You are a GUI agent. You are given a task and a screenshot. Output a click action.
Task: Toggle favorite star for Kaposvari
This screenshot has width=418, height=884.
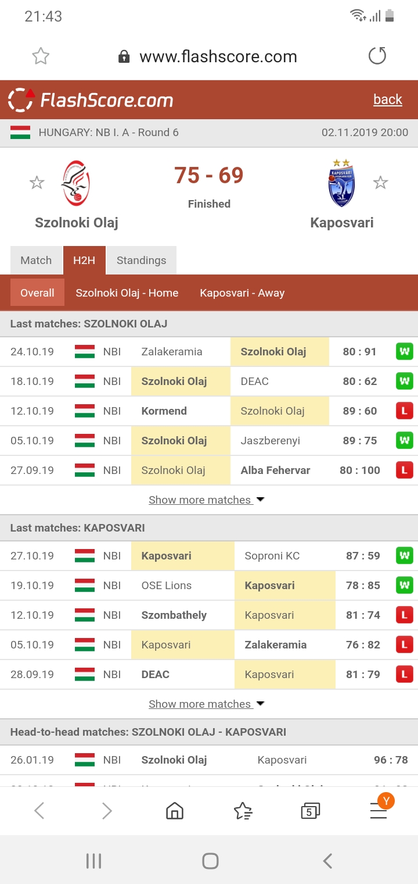tap(380, 183)
